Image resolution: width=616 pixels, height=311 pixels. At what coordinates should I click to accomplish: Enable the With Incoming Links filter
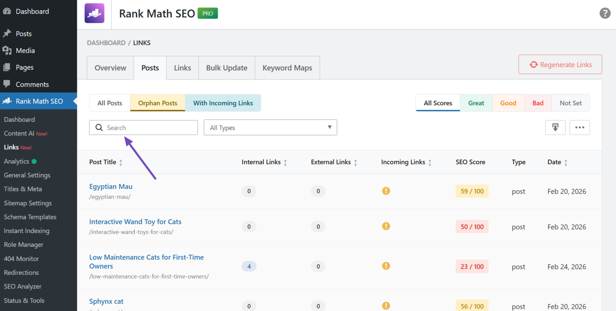[223, 102]
